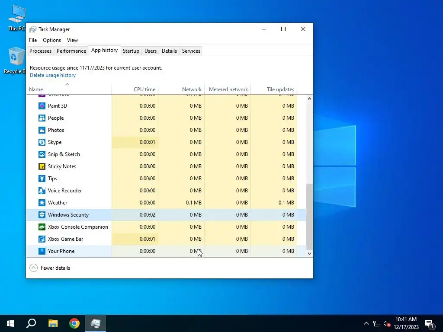Open the notification center icon
443x332 pixels.
click(430, 323)
